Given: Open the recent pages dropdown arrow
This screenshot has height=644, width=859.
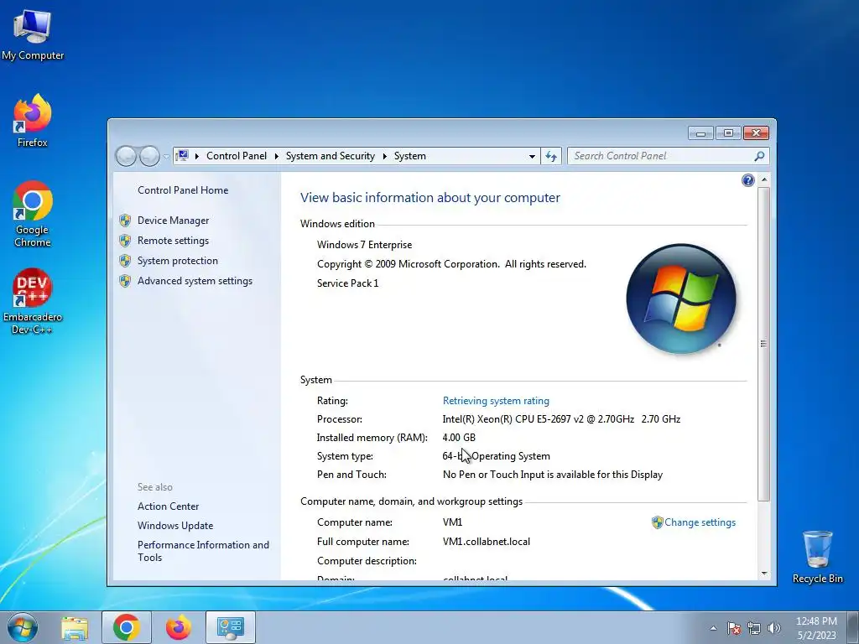Looking at the screenshot, I should 166,157.
